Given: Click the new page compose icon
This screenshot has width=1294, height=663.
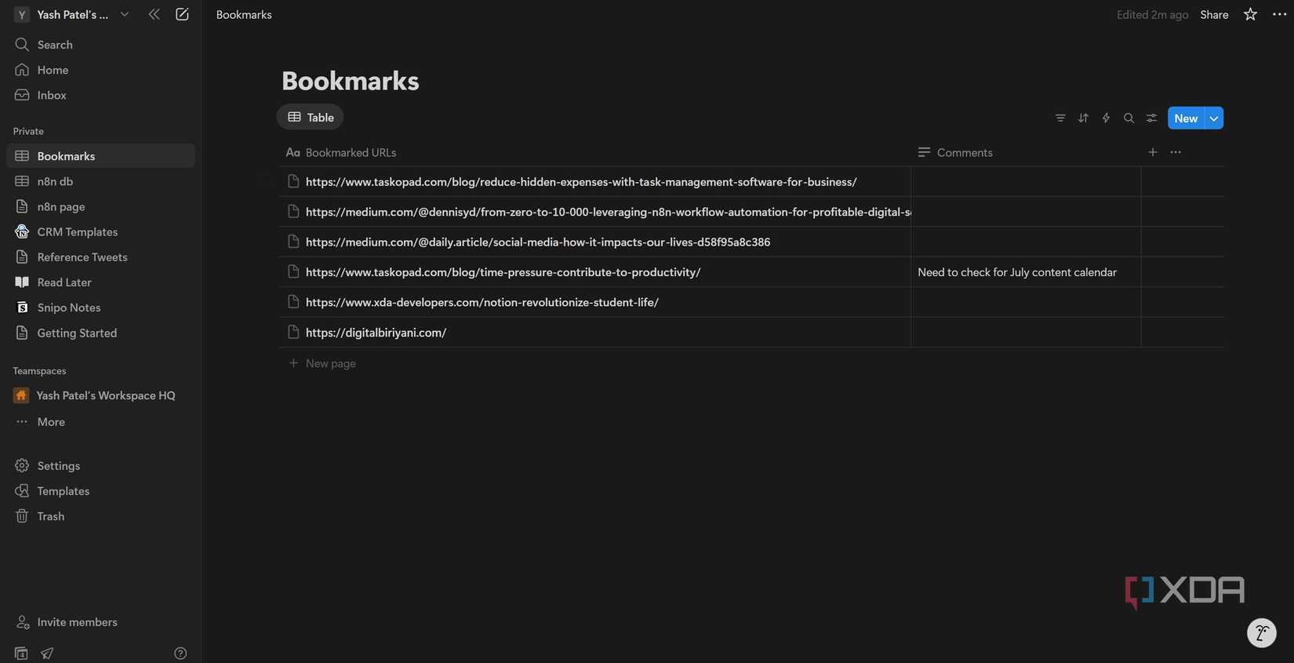Looking at the screenshot, I should coord(181,13).
